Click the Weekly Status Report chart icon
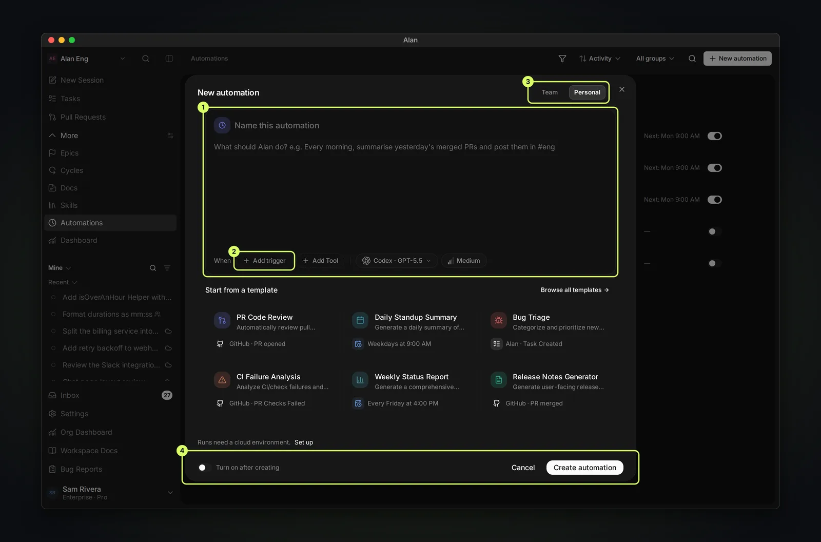 coord(360,380)
